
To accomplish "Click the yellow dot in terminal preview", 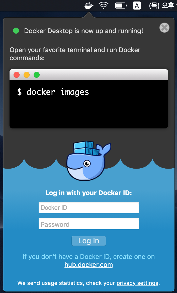I will [27, 75].
